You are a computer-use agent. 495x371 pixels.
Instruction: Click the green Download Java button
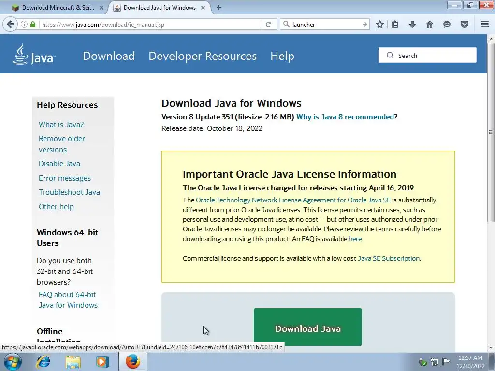(x=308, y=327)
